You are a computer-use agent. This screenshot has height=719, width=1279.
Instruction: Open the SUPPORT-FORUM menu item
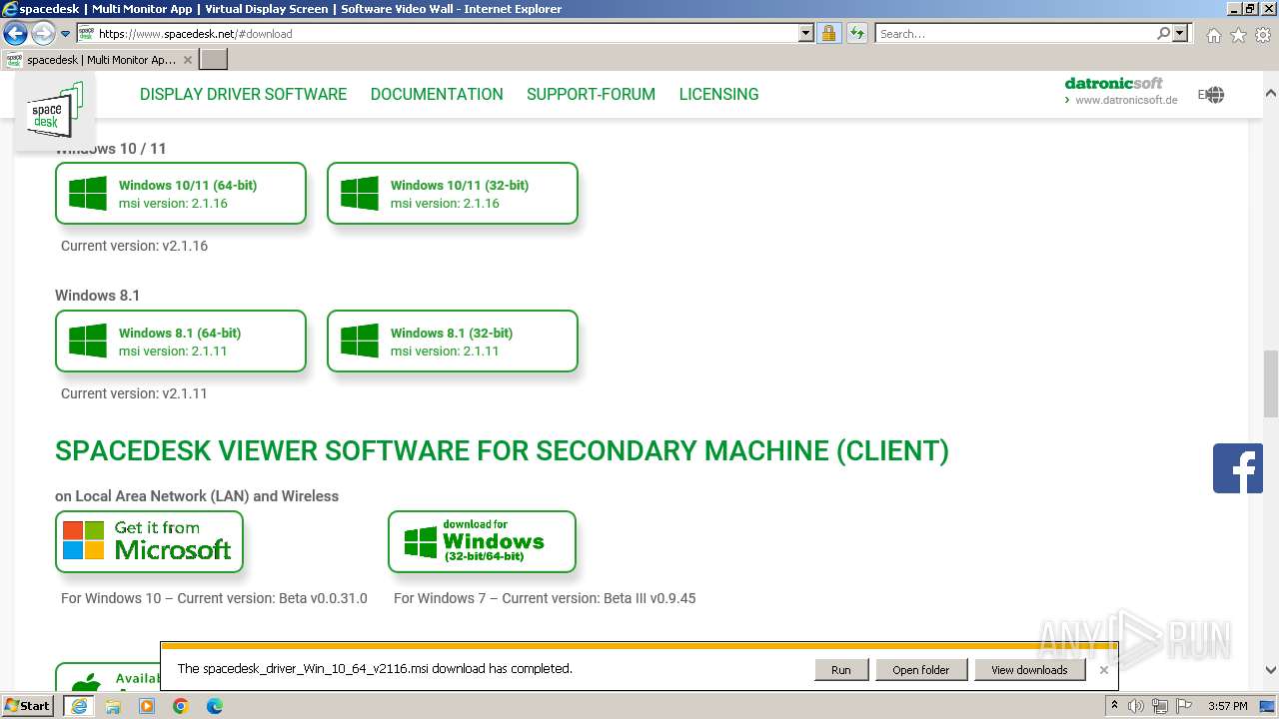[x=591, y=94]
